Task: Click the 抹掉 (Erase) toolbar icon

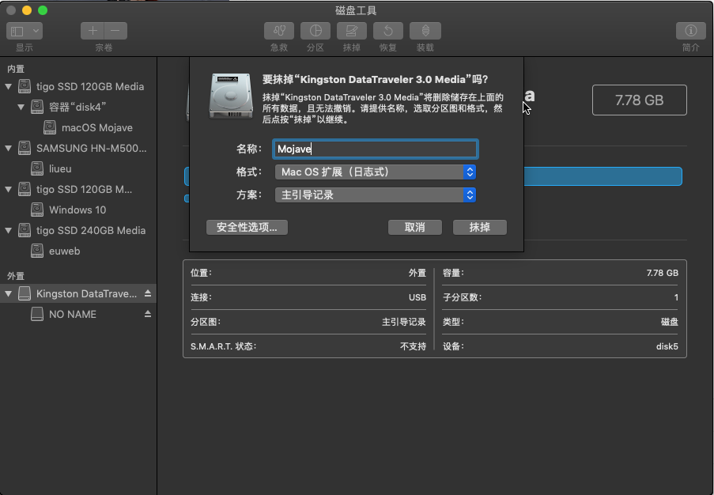Action: click(351, 31)
